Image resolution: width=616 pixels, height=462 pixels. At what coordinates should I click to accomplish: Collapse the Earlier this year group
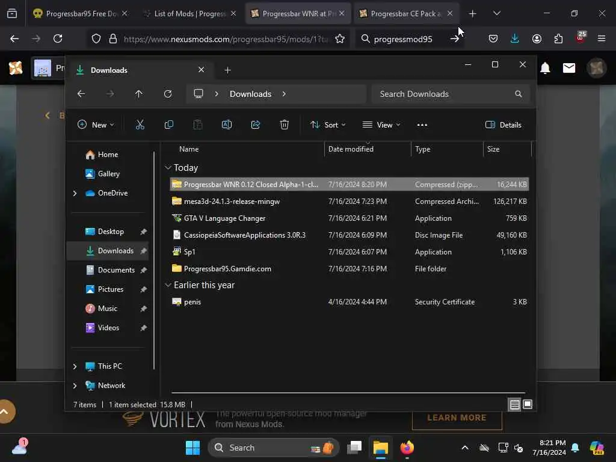[x=168, y=285]
